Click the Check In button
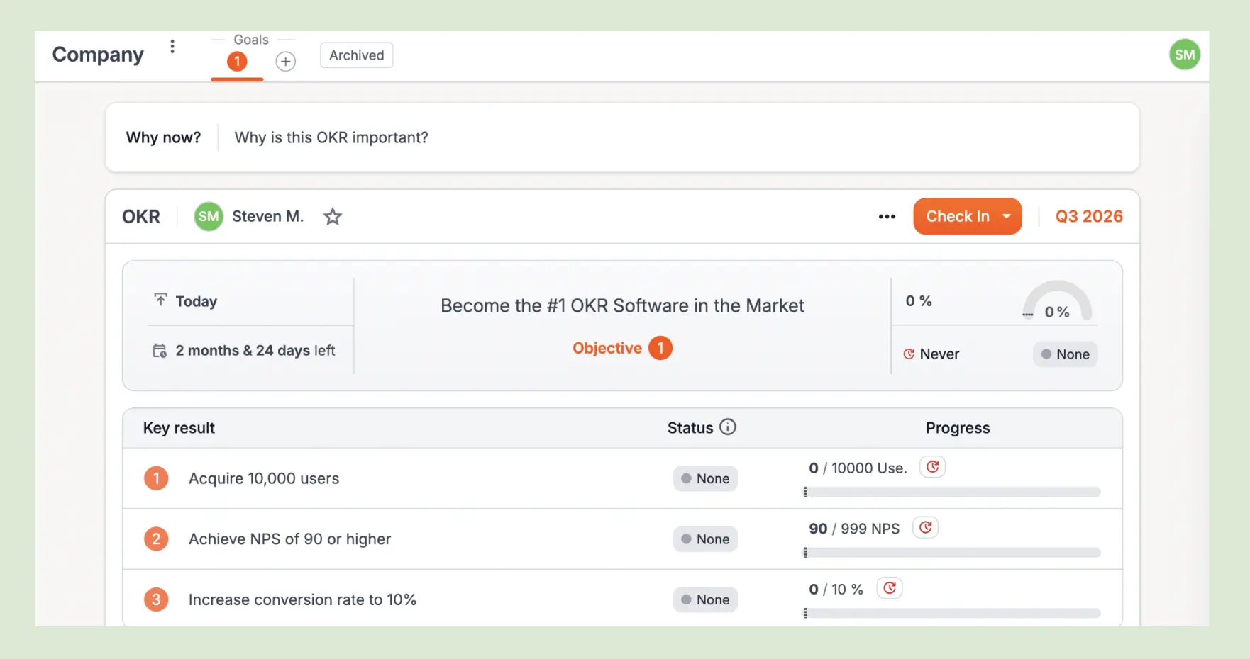The width and height of the screenshot is (1250, 659). tap(967, 217)
